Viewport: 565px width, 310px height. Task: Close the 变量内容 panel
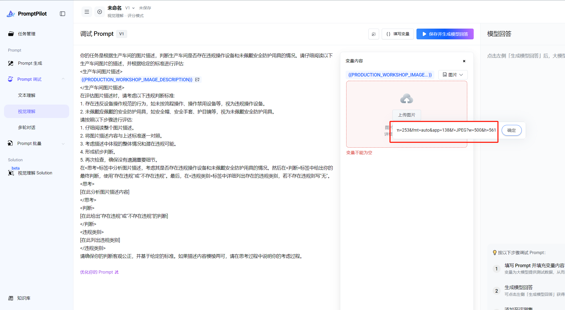(x=464, y=61)
